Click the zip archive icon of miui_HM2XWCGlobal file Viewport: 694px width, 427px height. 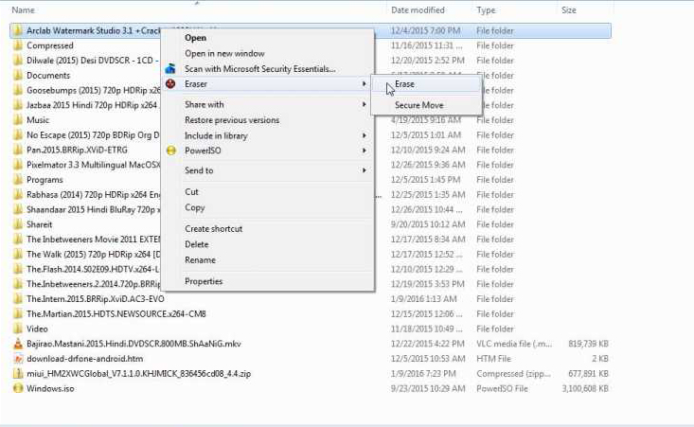pos(18,373)
